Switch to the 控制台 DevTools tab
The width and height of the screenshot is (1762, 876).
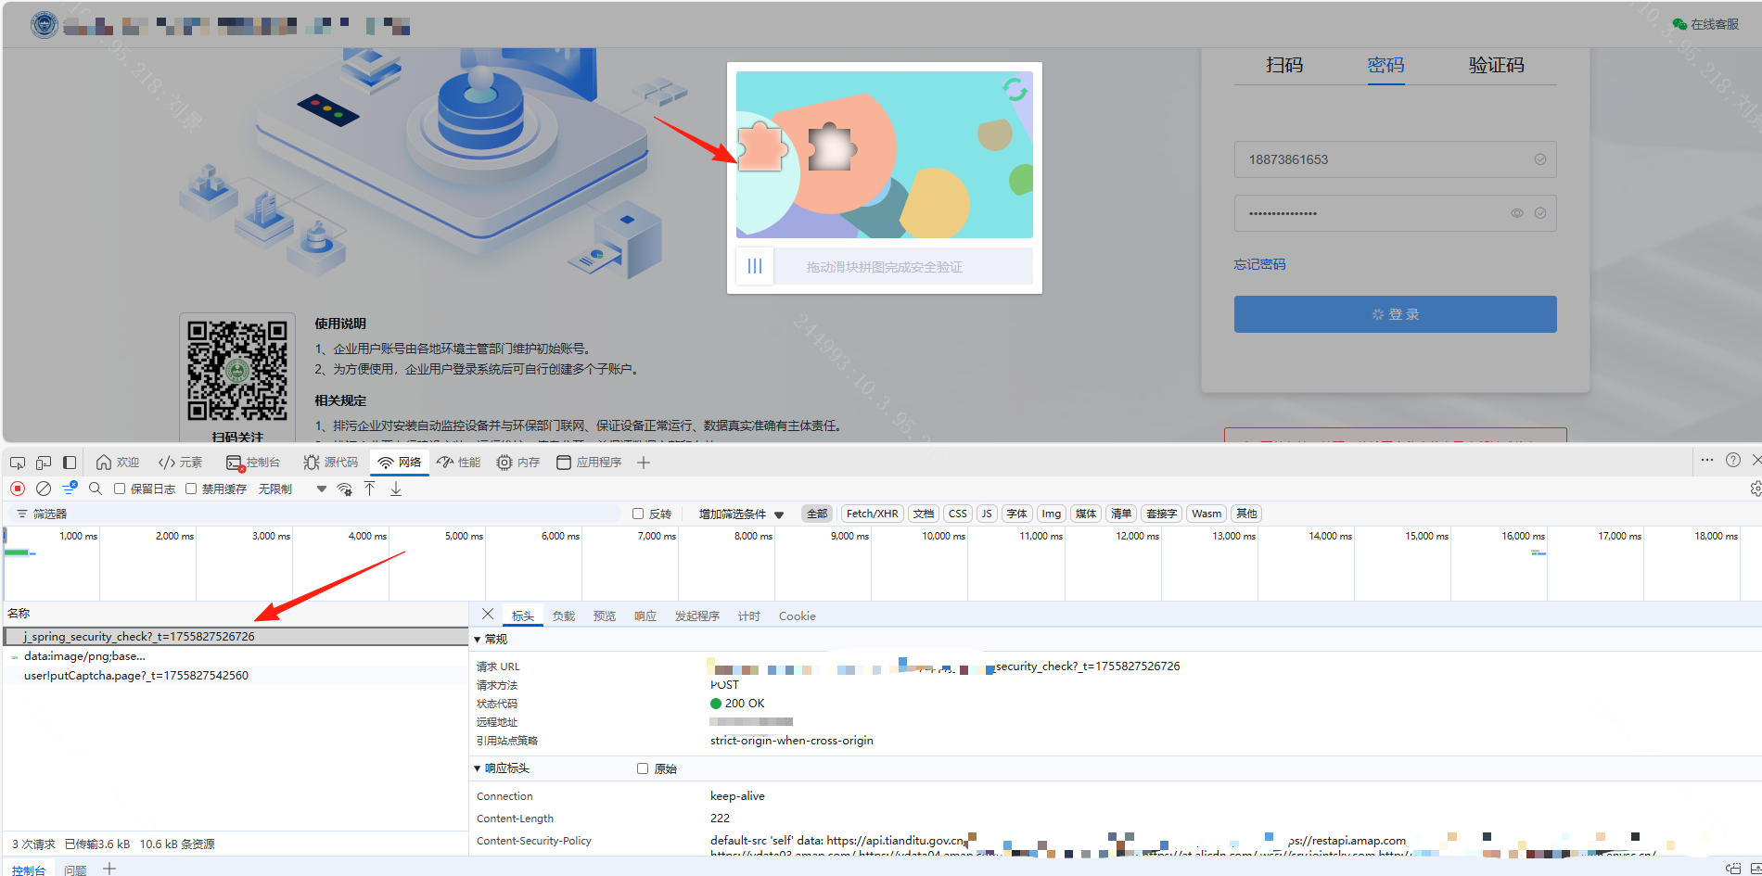[x=253, y=463]
